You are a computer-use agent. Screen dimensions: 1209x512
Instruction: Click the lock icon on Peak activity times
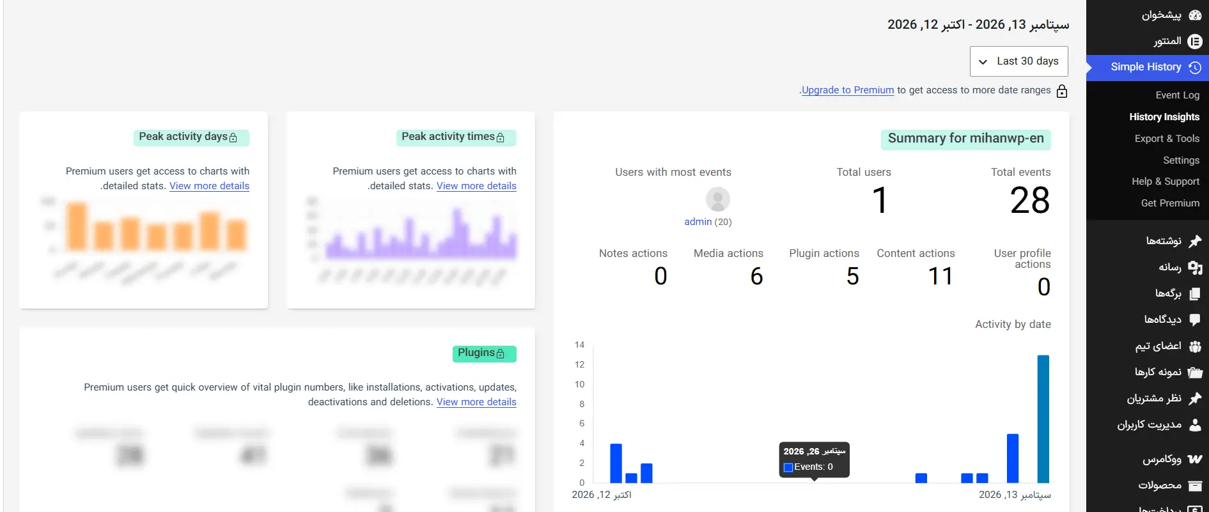500,137
